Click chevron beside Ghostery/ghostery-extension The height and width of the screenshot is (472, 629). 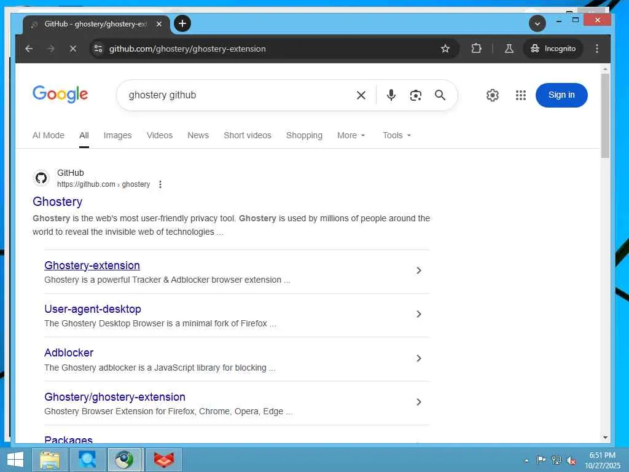click(418, 402)
